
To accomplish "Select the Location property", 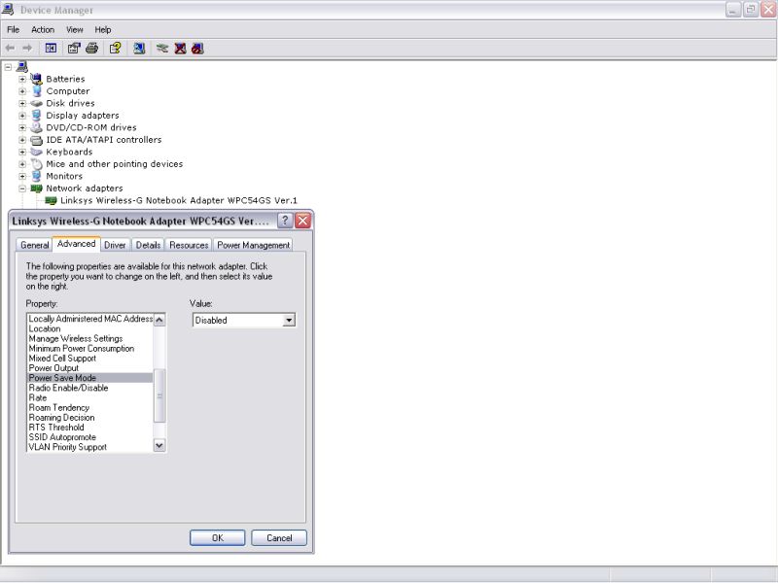I will (90, 328).
